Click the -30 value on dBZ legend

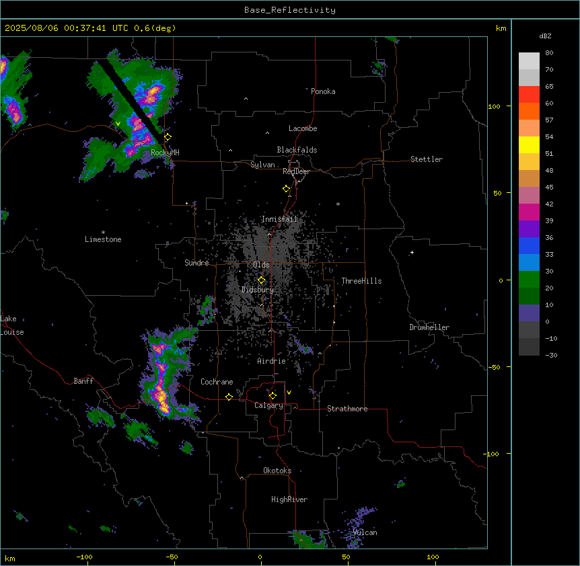click(551, 355)
